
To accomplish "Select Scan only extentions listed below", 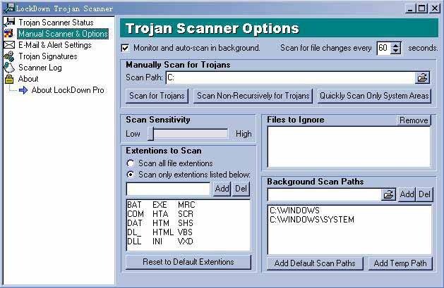I will point(131,174).
